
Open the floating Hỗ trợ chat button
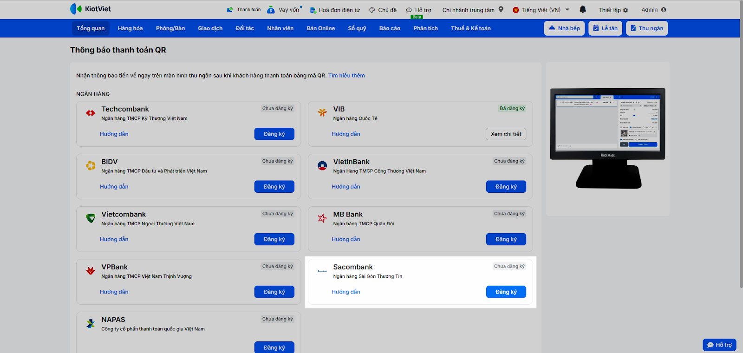click(719, 345)
